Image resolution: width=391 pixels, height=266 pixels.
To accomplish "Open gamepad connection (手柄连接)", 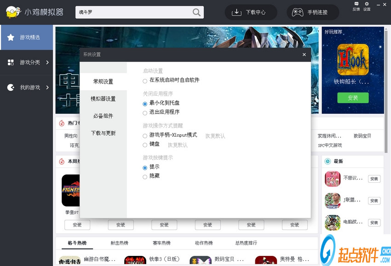I will click(x=313, y=12).
